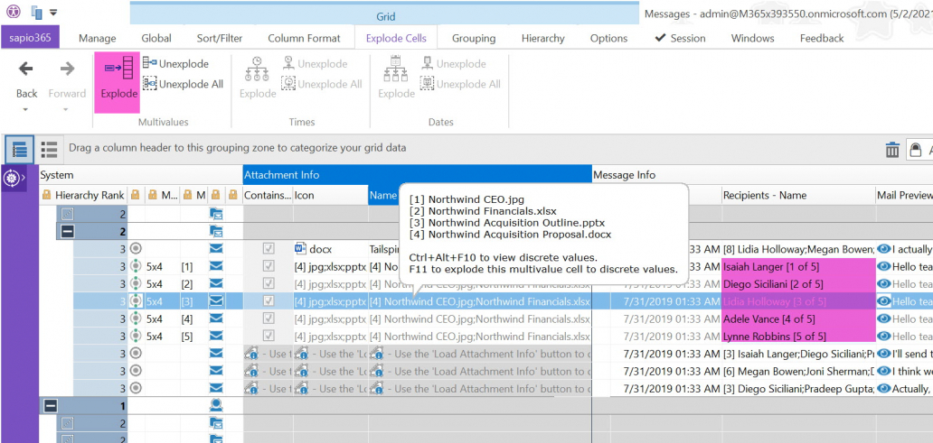Image resolution: width=933 pixels, height=443 pixels.
Task: Click the Forward arrow icon
Action: point(67,69)
